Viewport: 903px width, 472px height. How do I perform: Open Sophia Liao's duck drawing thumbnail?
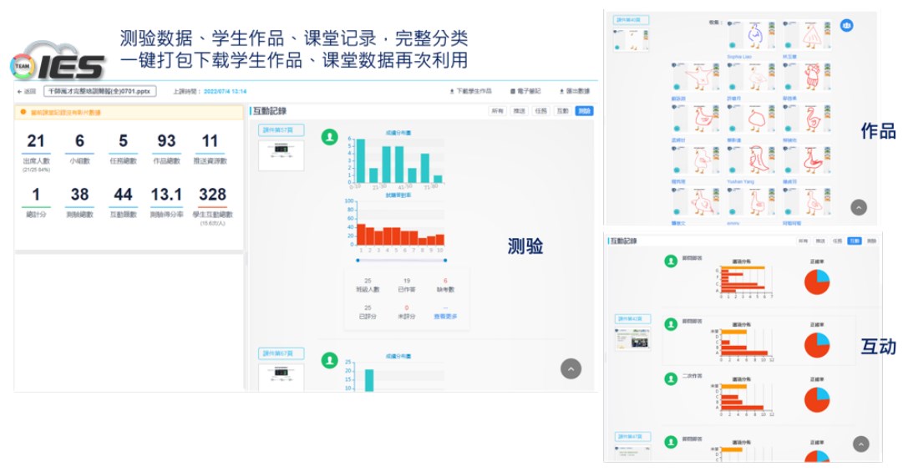pyautogui.click(x=753, y=36)
